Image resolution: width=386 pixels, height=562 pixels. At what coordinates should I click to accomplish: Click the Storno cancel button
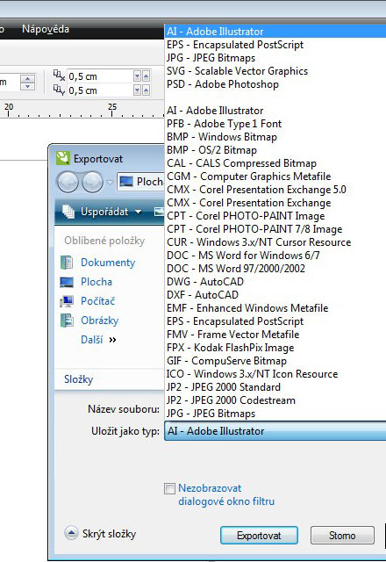point(342,536)
